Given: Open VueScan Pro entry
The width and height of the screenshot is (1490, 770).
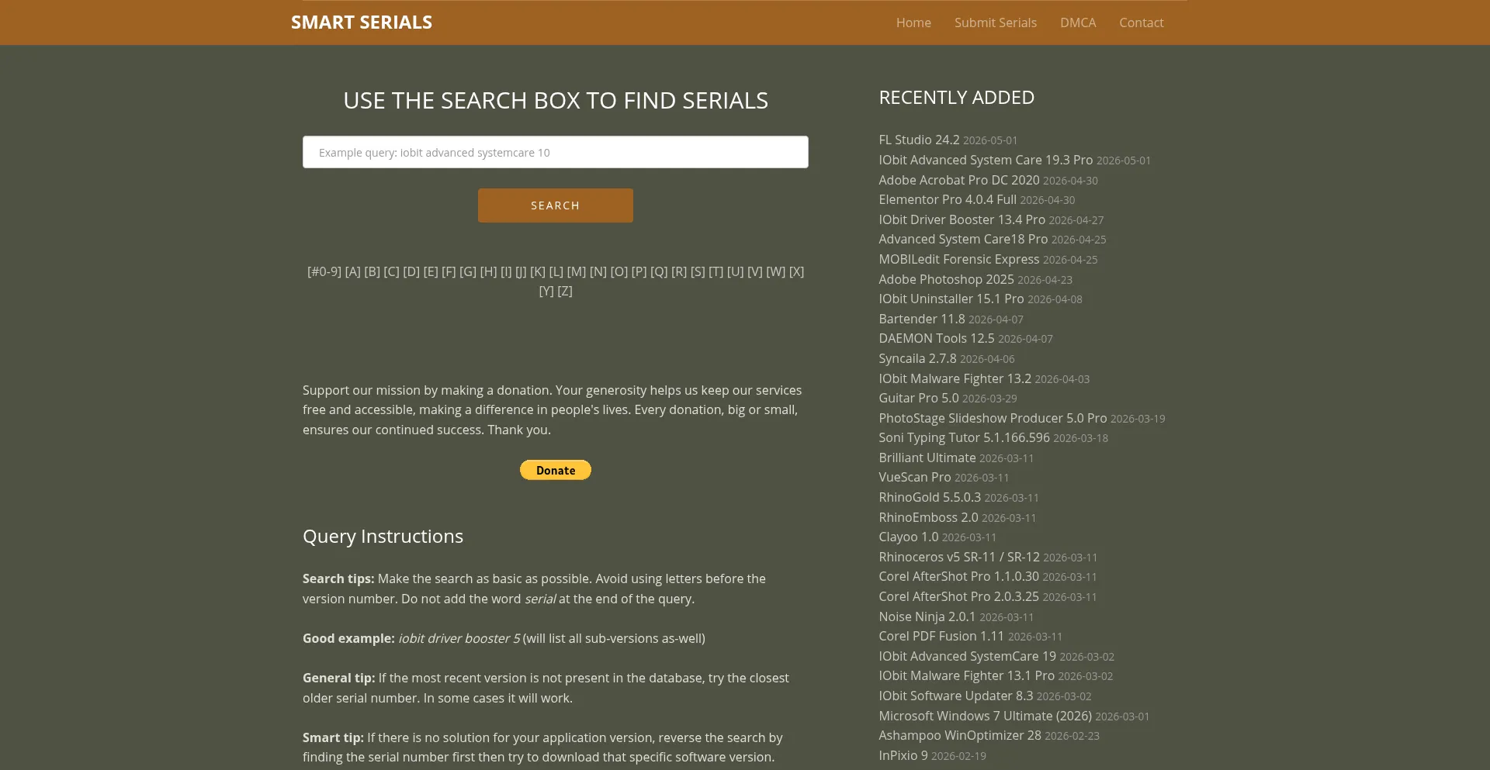Looking at the screenshot, I should pyautogui.click(x=915, y=477).
